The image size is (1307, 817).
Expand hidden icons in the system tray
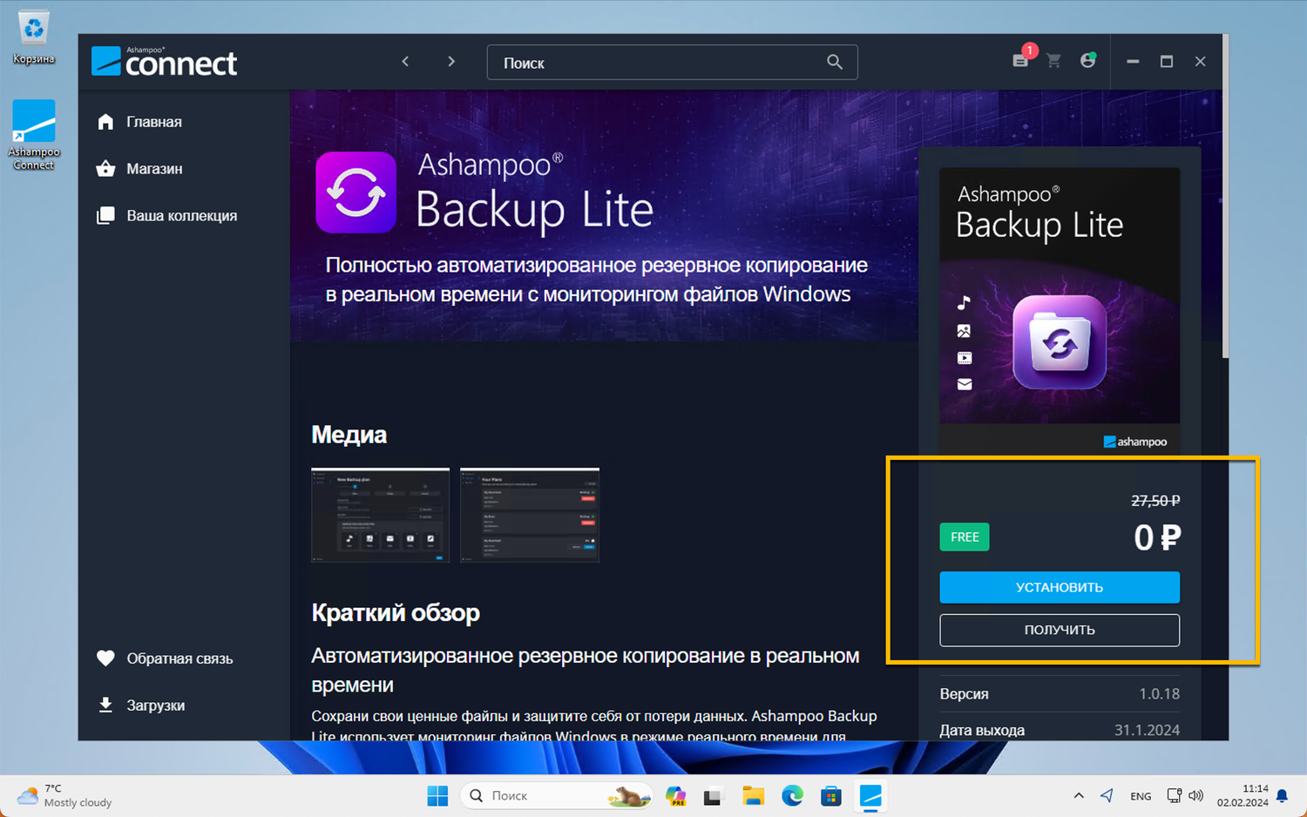click(x=1079, y=795)
